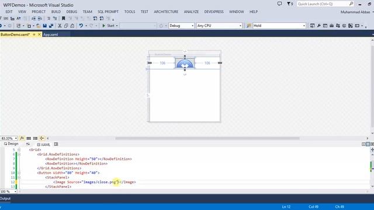374x210 pixels.
Task: Toggle snap to gridlines button
Action: pyautogui.click(x=35, y=138)
